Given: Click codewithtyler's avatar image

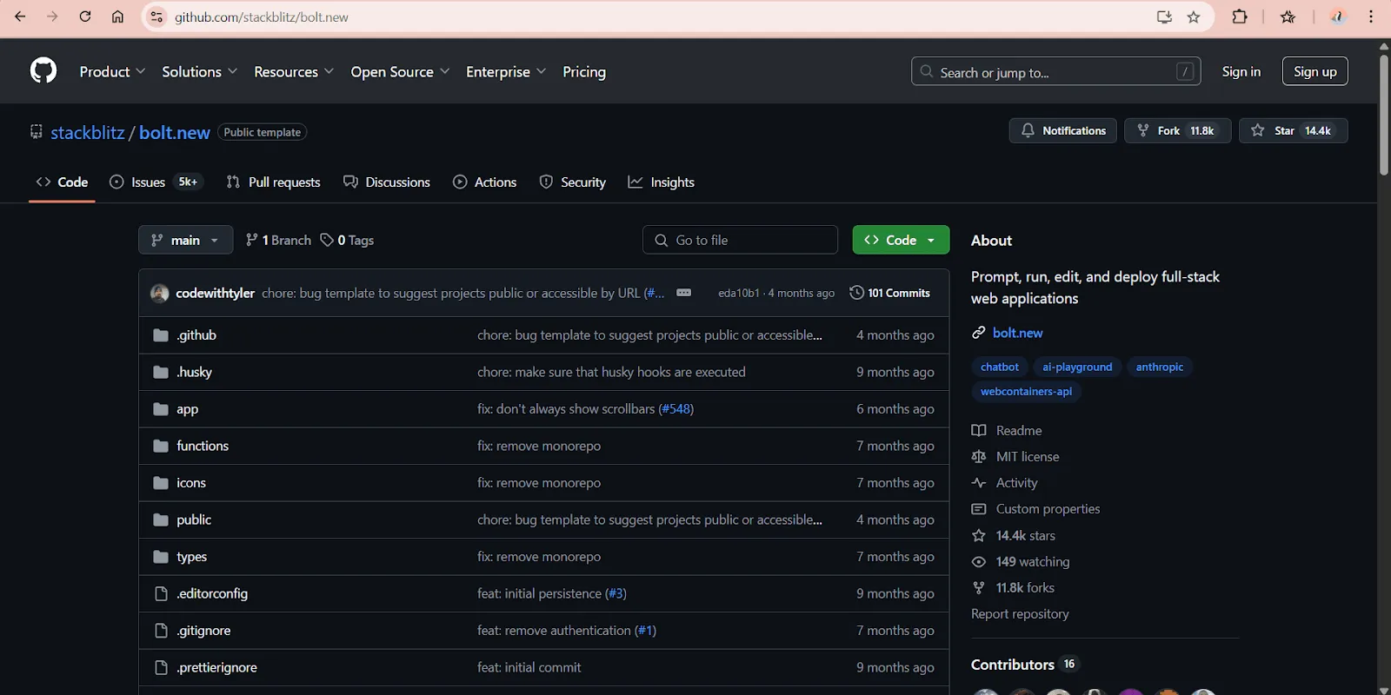Looking at the screenshot, I should [159, 293].
